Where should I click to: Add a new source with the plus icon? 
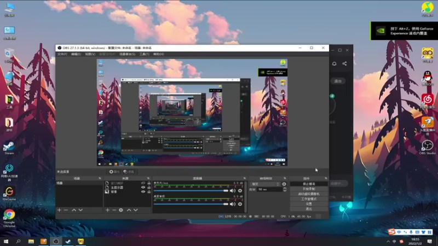(107, 210)
